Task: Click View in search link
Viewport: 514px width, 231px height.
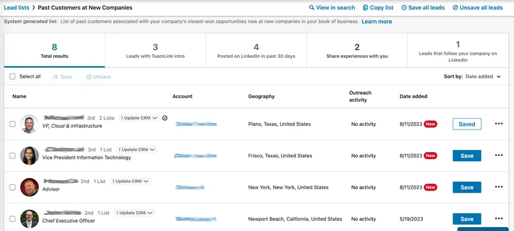Action: 332,8
